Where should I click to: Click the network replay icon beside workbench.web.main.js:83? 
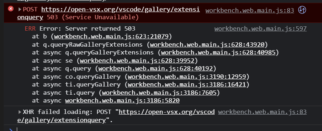pyautogui.click(x=302, y=10)
